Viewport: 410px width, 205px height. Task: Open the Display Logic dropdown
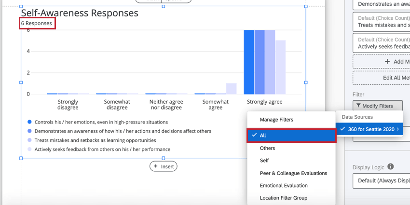coord(381,181)
